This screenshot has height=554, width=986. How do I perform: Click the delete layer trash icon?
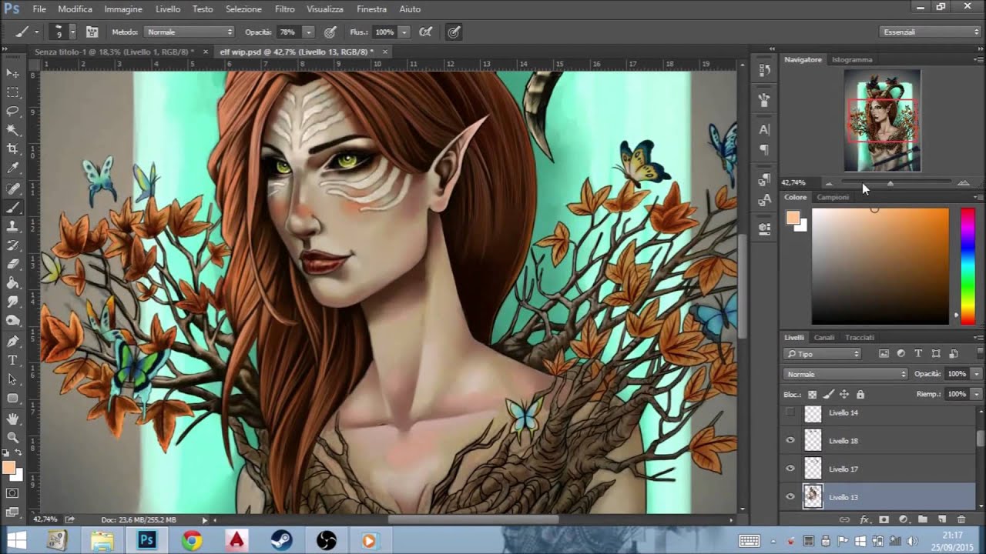(x=961, y=520)
